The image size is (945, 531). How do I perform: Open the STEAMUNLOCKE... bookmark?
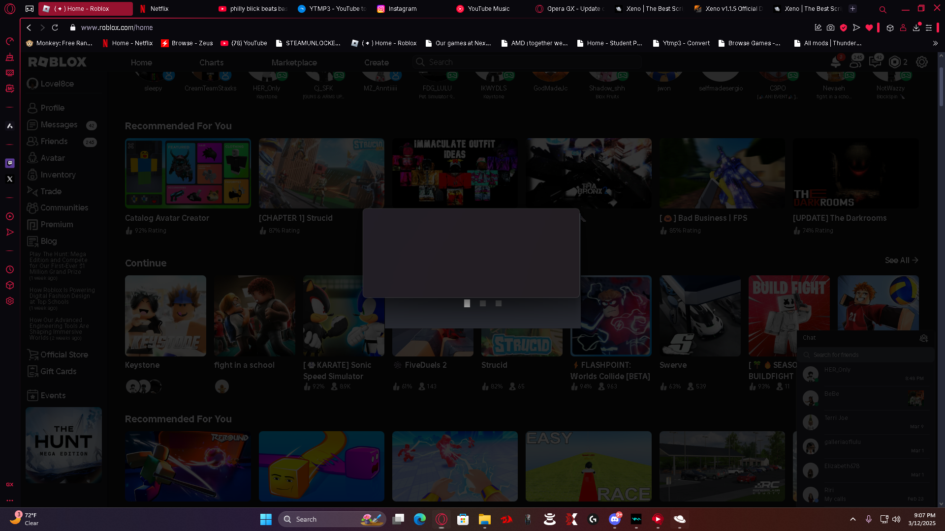click(x=308, y=43)
